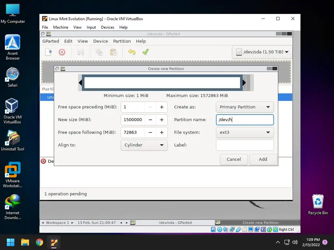The image size is (334, 250).
Task: Click the Partition name input field
Action: coord(245,120)
